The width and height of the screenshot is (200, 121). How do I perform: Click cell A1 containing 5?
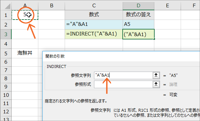tap(25, 15)
